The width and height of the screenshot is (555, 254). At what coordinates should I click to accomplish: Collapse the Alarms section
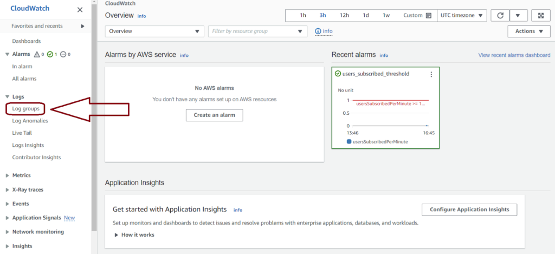tap(8, 55)
